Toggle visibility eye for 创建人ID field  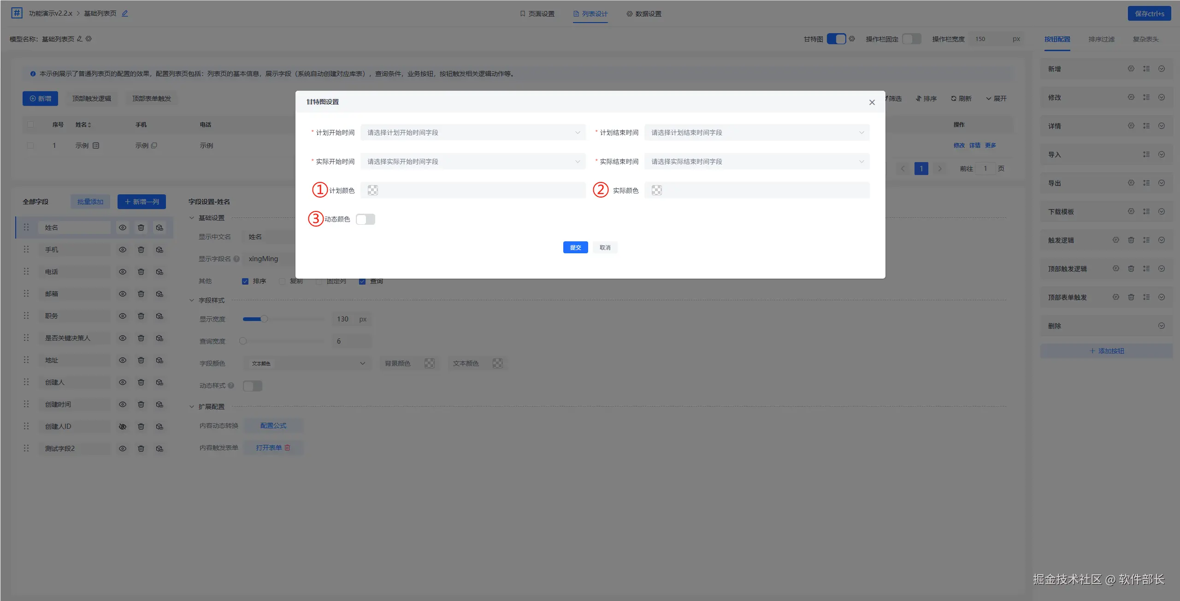point(123,426)
